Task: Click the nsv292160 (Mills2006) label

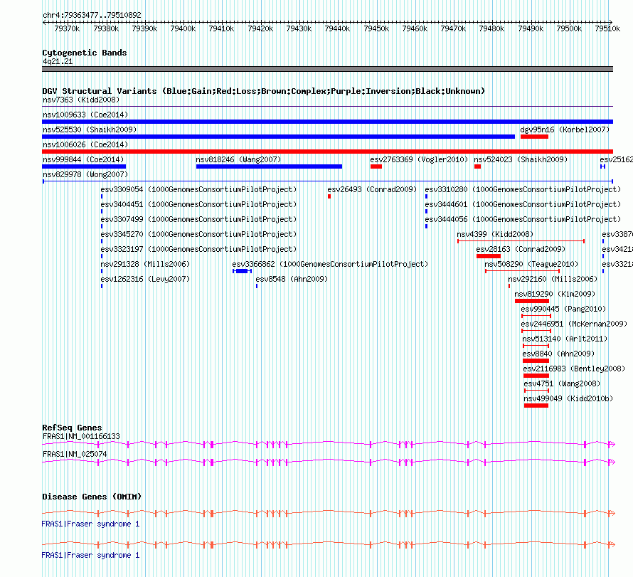Action: [x=553, y=279]
